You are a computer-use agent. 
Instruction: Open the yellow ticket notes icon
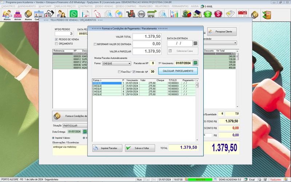point(230,14)
